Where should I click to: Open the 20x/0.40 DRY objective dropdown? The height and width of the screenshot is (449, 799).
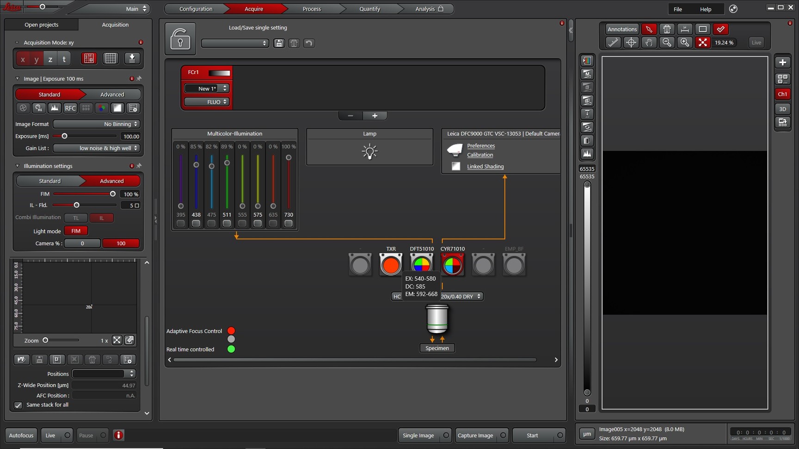tap(461, 296)
